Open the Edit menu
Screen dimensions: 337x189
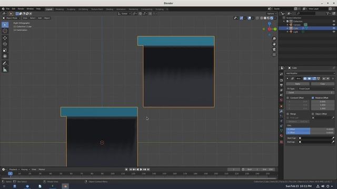pyautogui.click(x=14, y=9)
